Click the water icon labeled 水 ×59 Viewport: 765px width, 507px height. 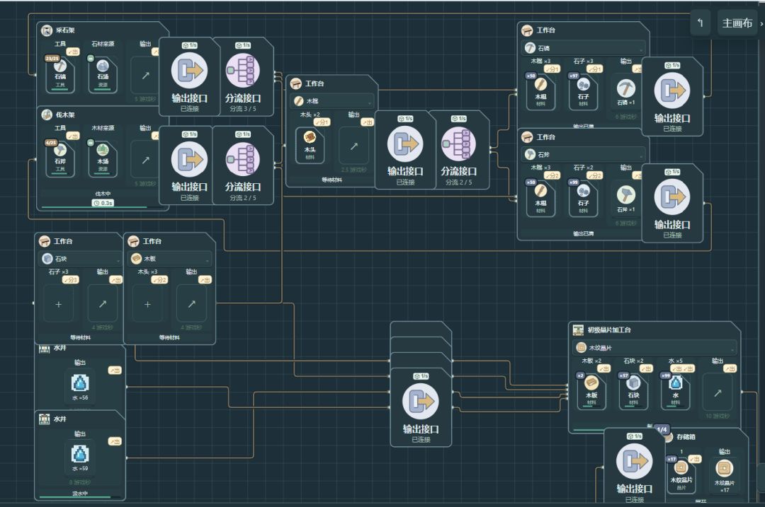pos(80,455)
